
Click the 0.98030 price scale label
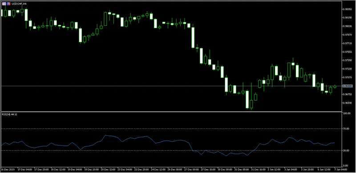click(x=348, y=26)
